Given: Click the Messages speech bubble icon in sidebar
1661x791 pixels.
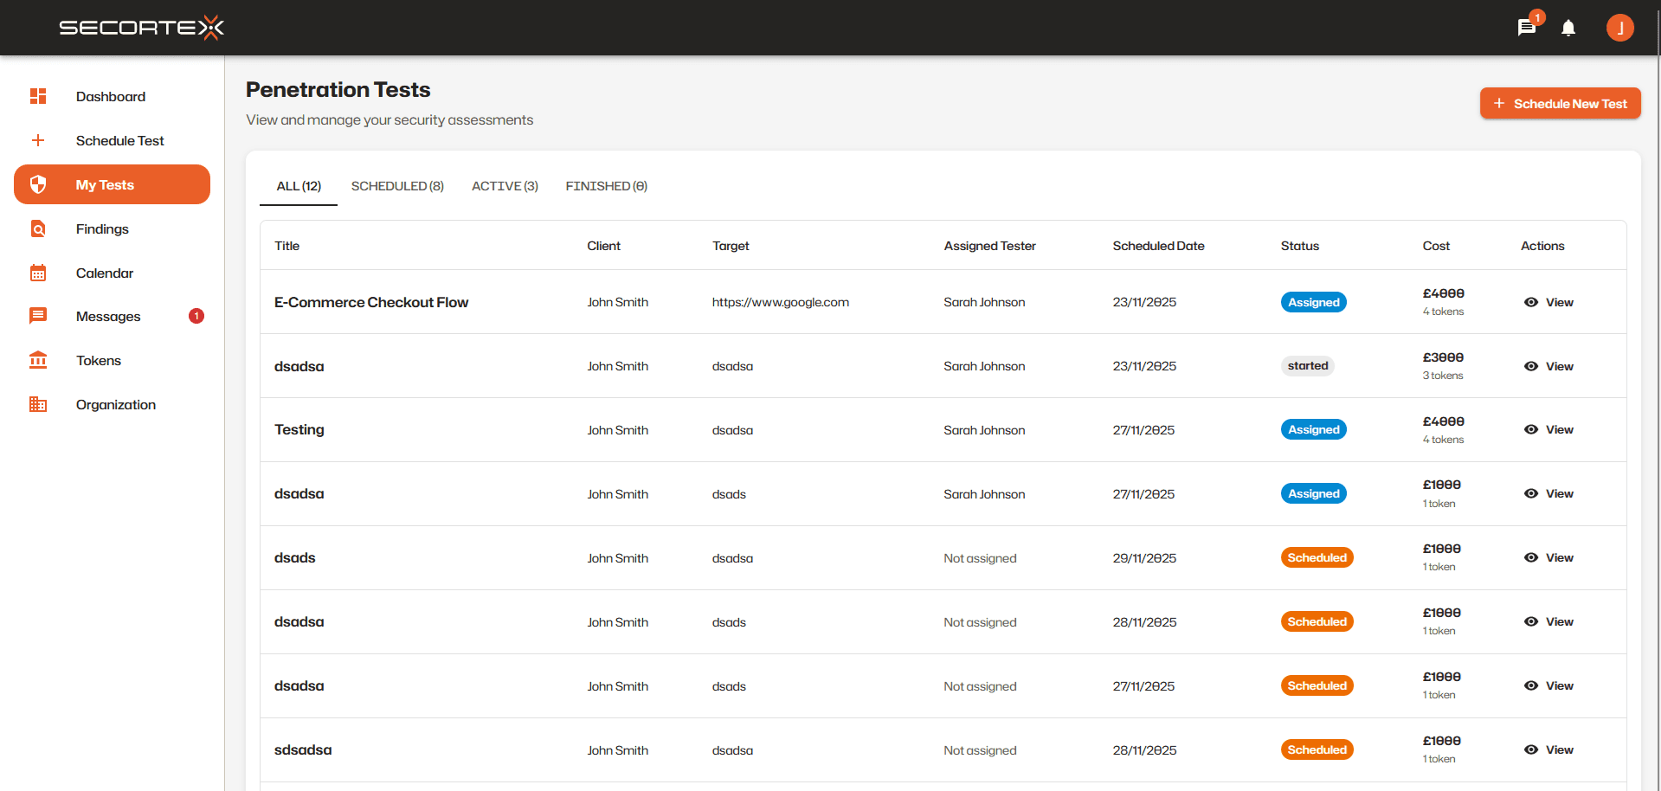Looking at the screenshot, I should pyautogui.click(x=38, y=316).
